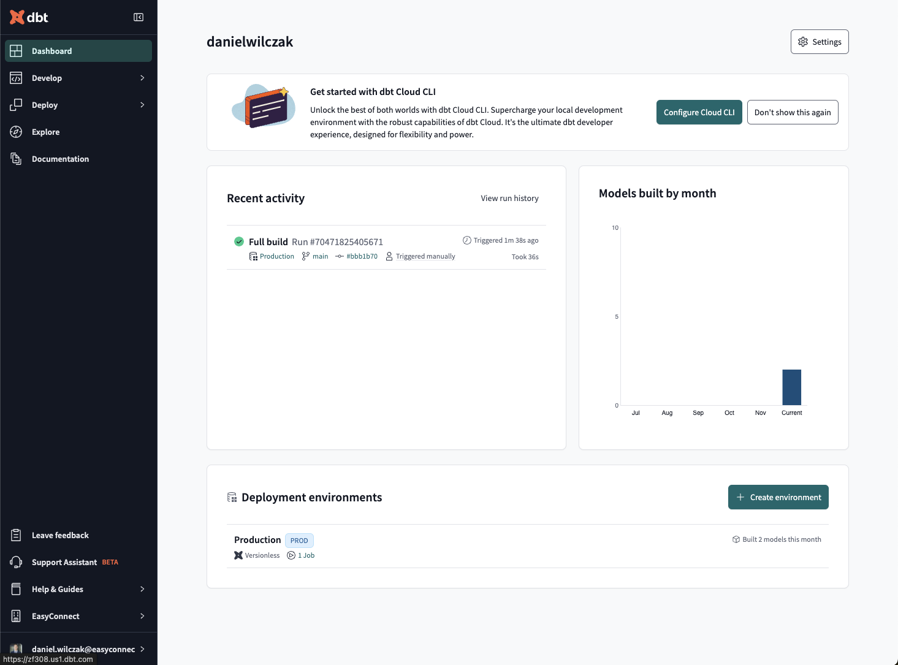This screenshot has height=665, width=898.
Task: Open the Documentation pages icon
Action: click(x=17, y=159)
